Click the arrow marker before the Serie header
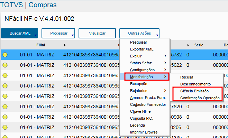This screenshot has height=138, width=228. tap(188, 45)
